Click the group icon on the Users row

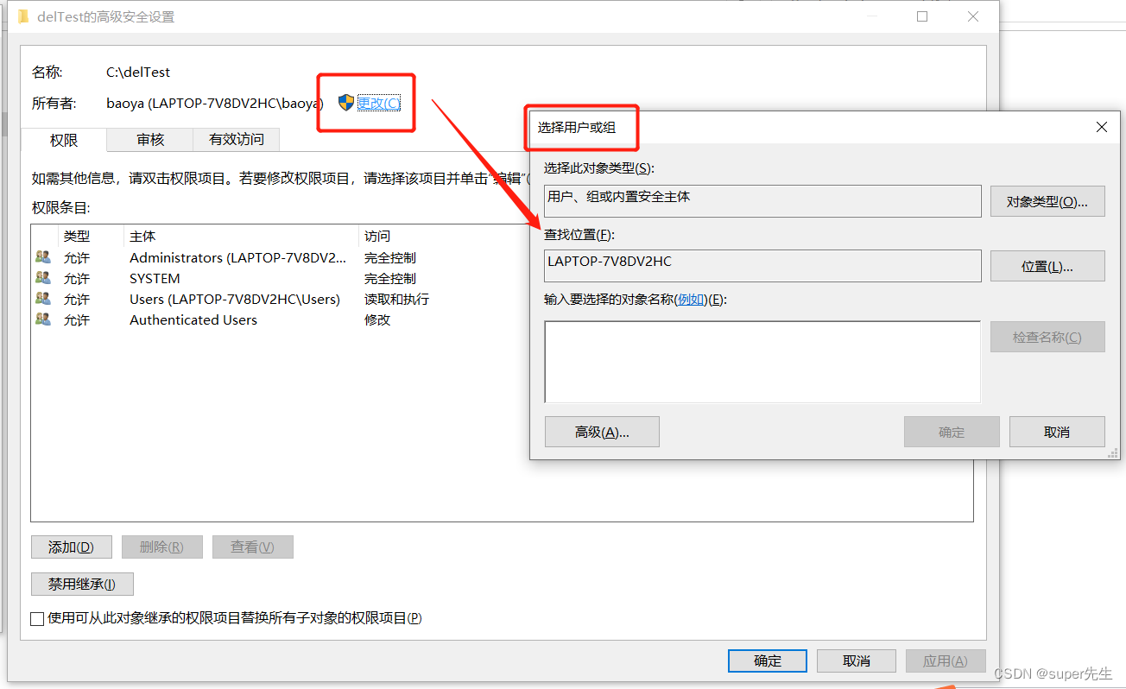point(43,299)
